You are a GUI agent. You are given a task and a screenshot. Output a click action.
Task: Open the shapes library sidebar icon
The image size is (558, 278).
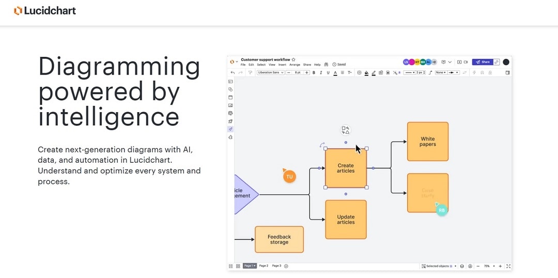tap(230, 89)
